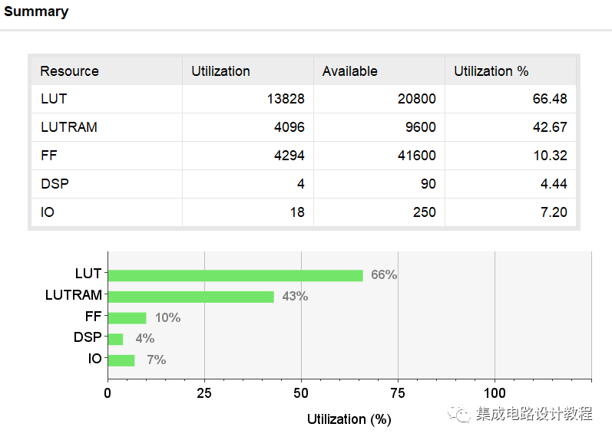Select the FF chart axis label
The width and height of the screenshot is (612, 440).
coord(94,317)
